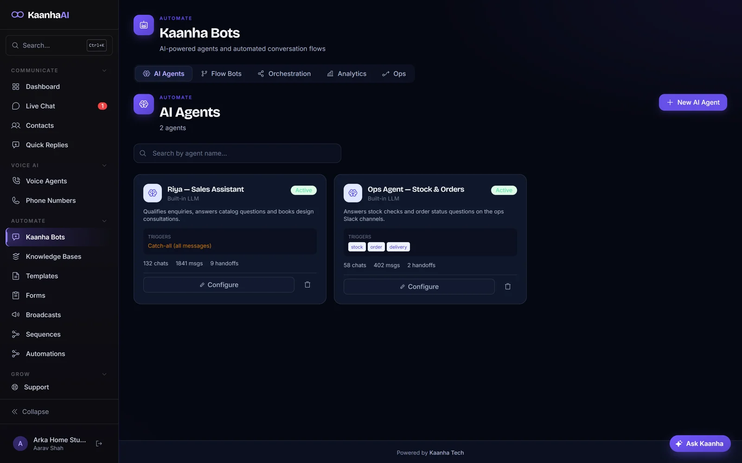Configure Ops Agent Stock & Orders

pos(419,287)
